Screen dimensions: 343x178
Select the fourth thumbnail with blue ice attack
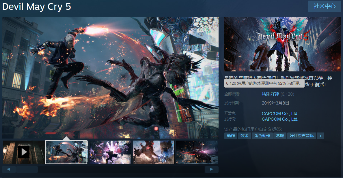pyautogui.click(x=154, y=152)
